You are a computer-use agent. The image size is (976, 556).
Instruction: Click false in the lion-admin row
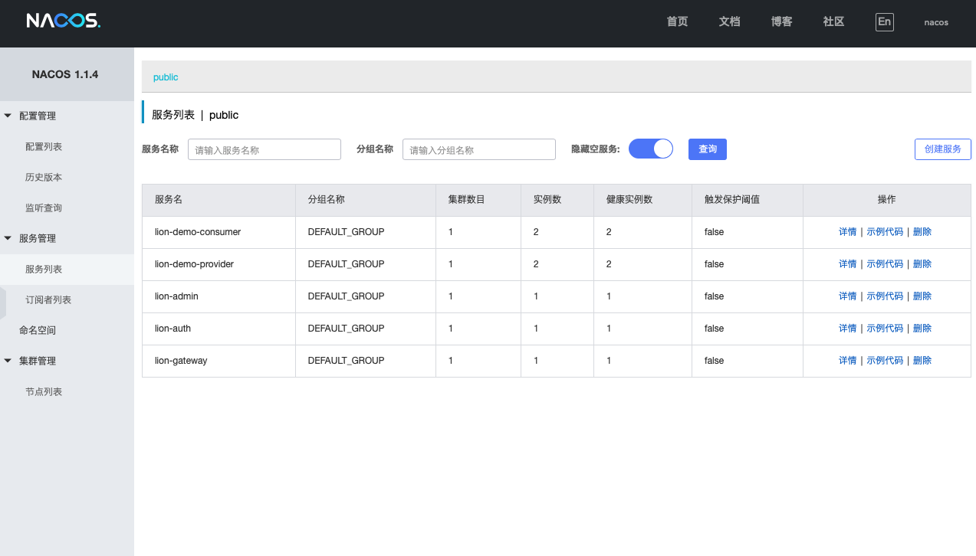click(x=714, y=296)
